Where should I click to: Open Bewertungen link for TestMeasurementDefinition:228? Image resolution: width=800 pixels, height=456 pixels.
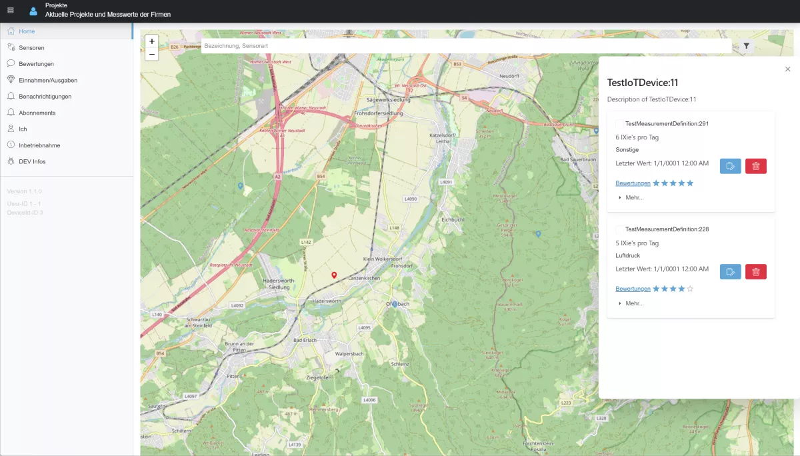[x=633, y=289]
